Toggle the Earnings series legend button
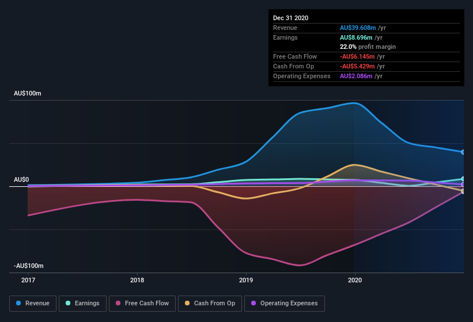The height and width of the screenshot is (322, 473). point(82,304)
